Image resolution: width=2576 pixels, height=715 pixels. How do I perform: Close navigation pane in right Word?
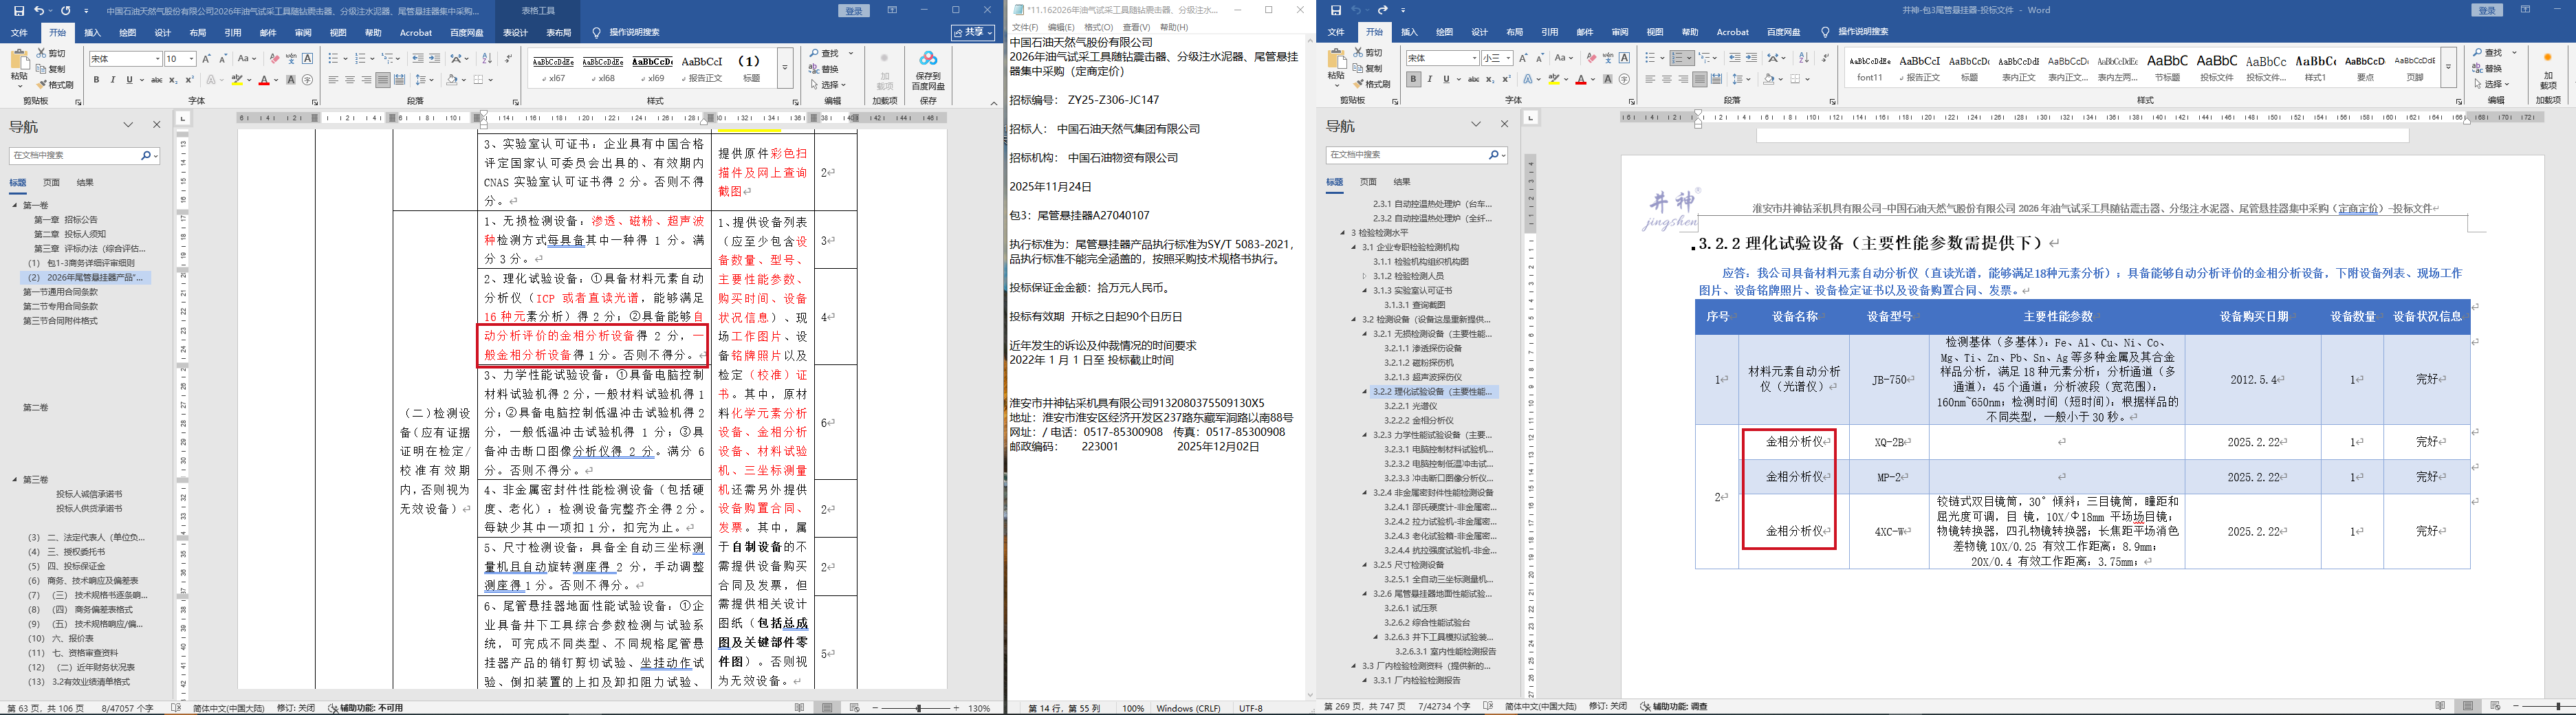point(1504,124)
